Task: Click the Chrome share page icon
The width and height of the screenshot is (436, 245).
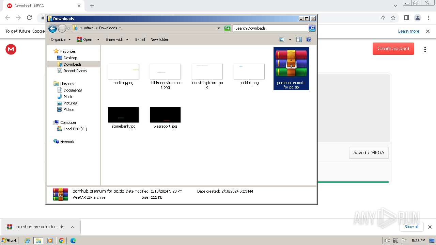Action: [x=382, y=18]
